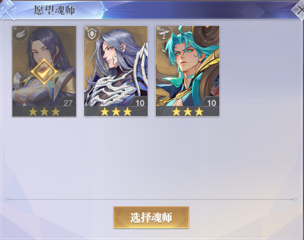This screenshot has height=240, width=304.
Task: Click the three stars under silver-haired card
Action: click(116, 111)
